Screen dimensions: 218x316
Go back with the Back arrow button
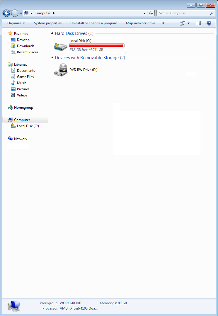[6, 13]
